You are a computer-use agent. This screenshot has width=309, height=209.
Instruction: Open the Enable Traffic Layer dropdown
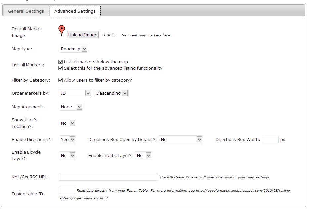click(143, 156)
